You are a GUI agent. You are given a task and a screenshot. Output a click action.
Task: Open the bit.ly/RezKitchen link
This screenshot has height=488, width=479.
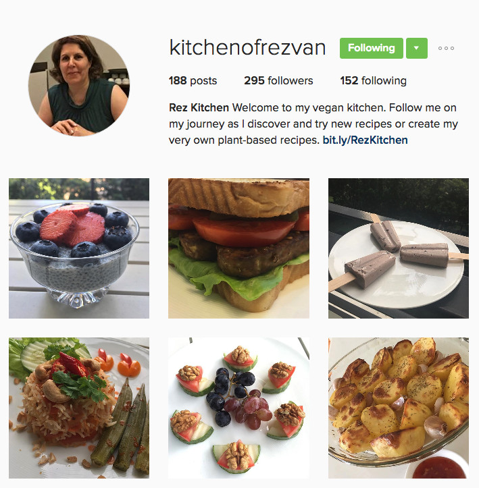point(365,140)
